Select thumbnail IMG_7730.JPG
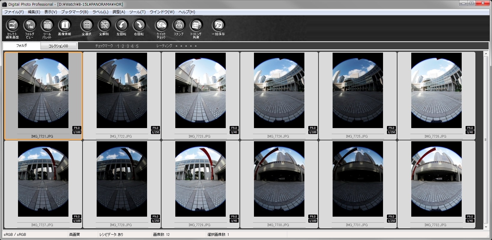Viewport: 492px width, 240px height. (x=279, y=179)
